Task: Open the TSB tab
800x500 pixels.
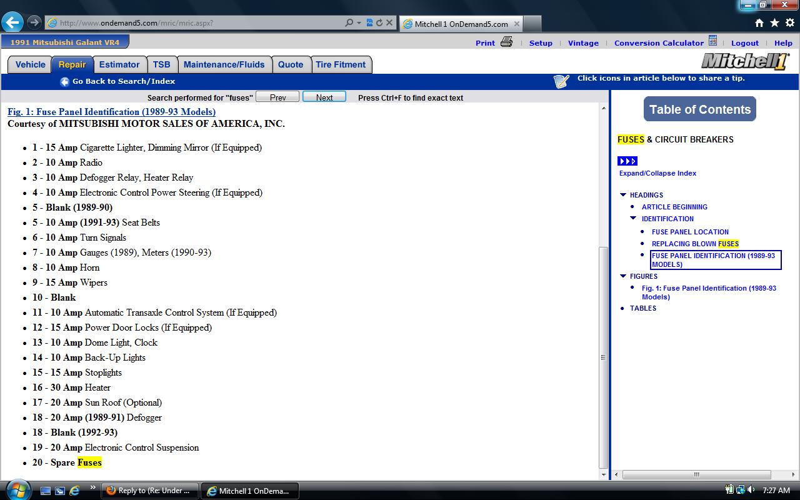Action: 161,65
